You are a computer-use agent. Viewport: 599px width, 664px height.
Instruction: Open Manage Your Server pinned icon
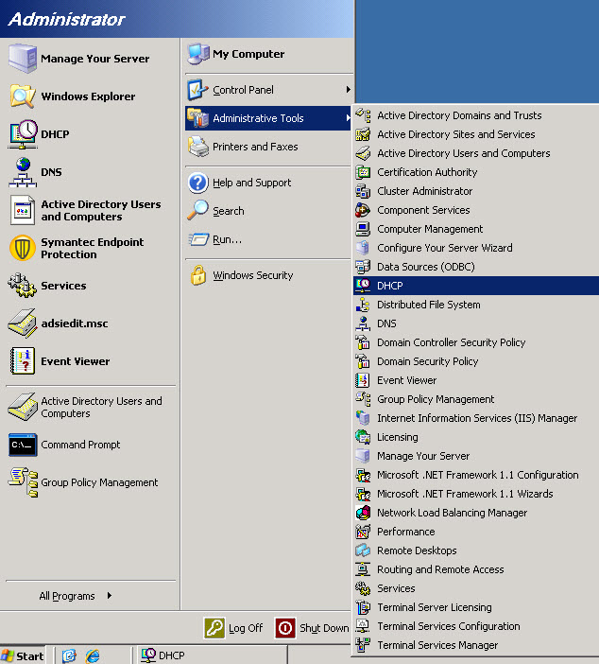(23, 59)
